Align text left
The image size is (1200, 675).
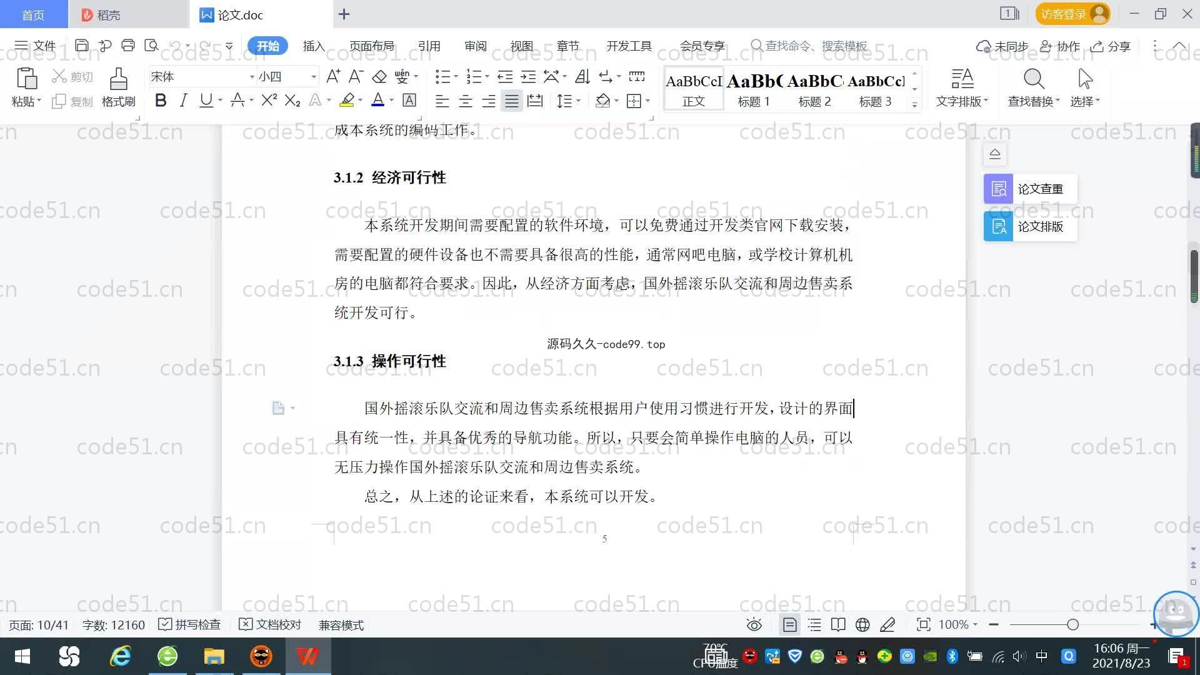point(442,101)
